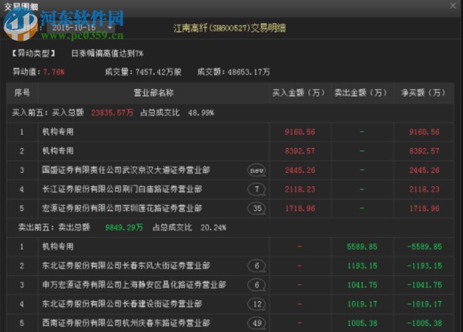The image size is (463, 332).
Task: Click sell amount 1041.75 in 卖出金额 column
Action: (x=362, y=285)
